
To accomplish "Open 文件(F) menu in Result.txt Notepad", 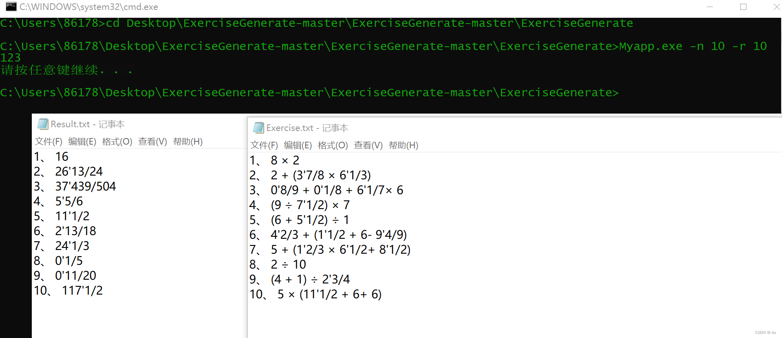I will 48,142.
